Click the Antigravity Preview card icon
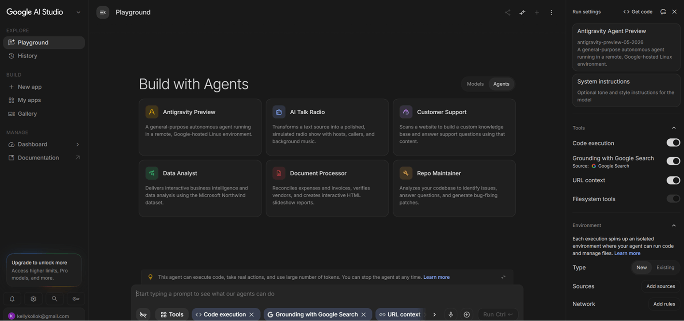684x321 pixels. coord(152,112)
